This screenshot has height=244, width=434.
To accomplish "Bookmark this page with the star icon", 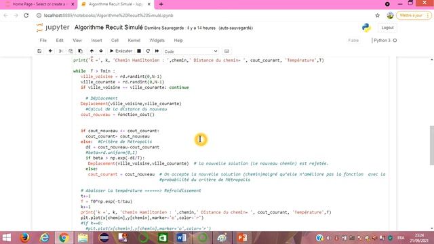I will pyautogui.click(x=377, y=16).
